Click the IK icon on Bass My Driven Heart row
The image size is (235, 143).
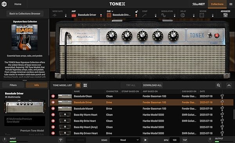53,133
